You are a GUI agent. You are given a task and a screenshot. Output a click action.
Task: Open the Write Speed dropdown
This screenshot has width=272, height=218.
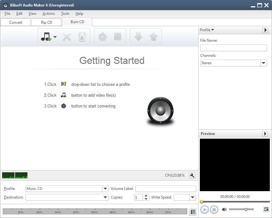point(193,197)
